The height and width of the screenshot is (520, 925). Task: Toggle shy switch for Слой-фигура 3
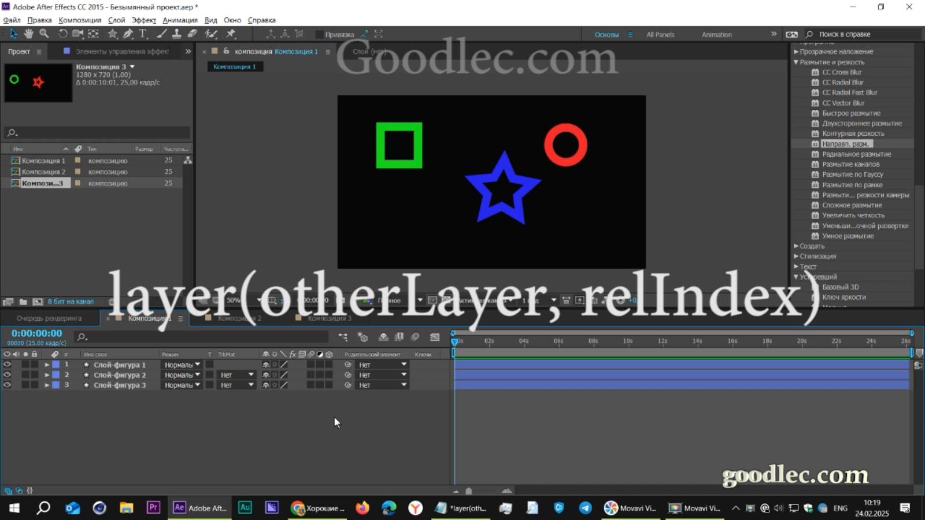[266, 385]
